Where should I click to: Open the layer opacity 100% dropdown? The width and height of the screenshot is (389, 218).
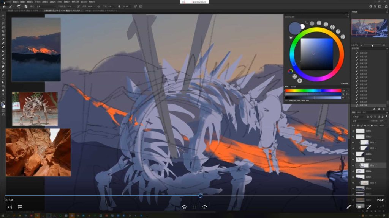[382, 121]
